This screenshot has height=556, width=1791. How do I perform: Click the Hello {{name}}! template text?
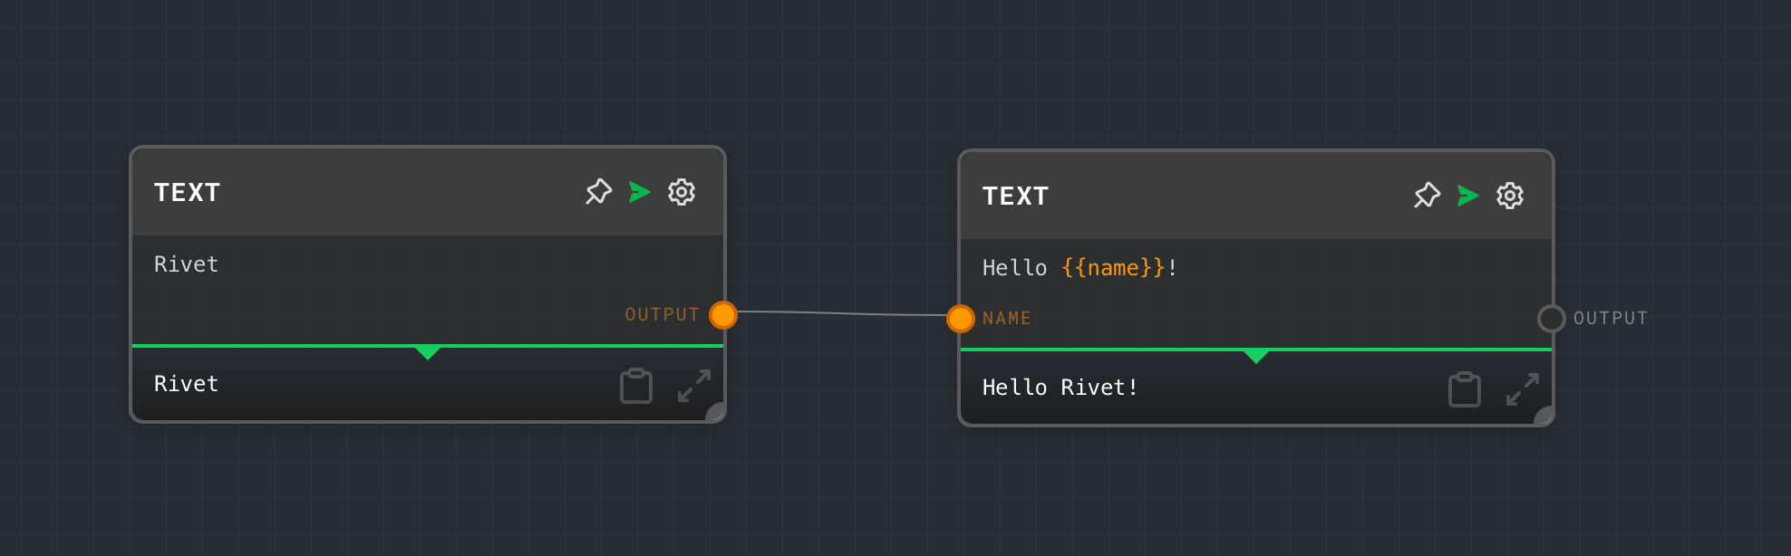click(x=1080, y=268)
